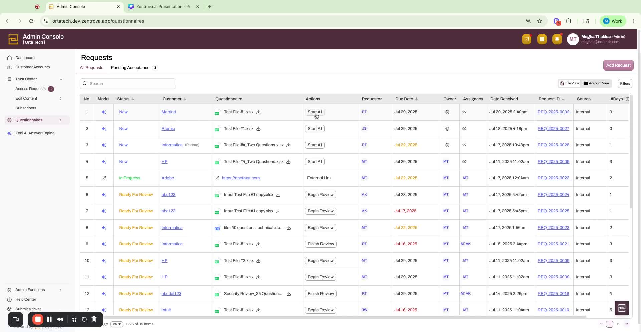641x332 pixels.
Task: Open the browser extensions puzzle icon
Action: tap(569, 21)
